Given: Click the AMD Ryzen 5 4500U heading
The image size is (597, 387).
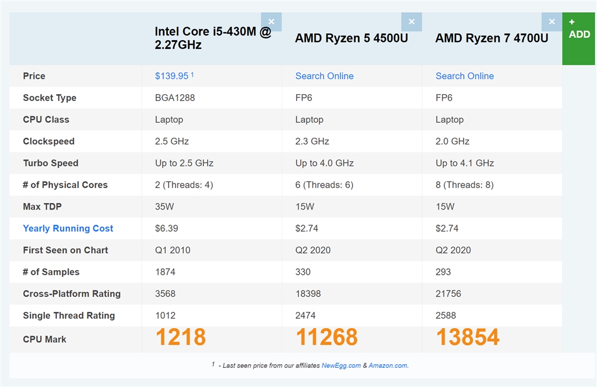Looking at the screenshot, I should [x=352, y=38].
